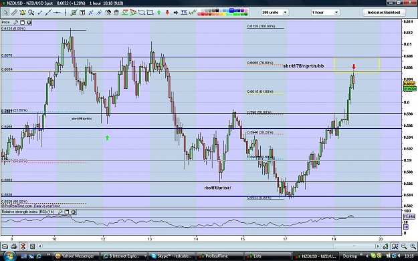Maximize the Price panel window icon
This screenshot has width=418, height=261.
pyautogui.click(x=23, y=22)
